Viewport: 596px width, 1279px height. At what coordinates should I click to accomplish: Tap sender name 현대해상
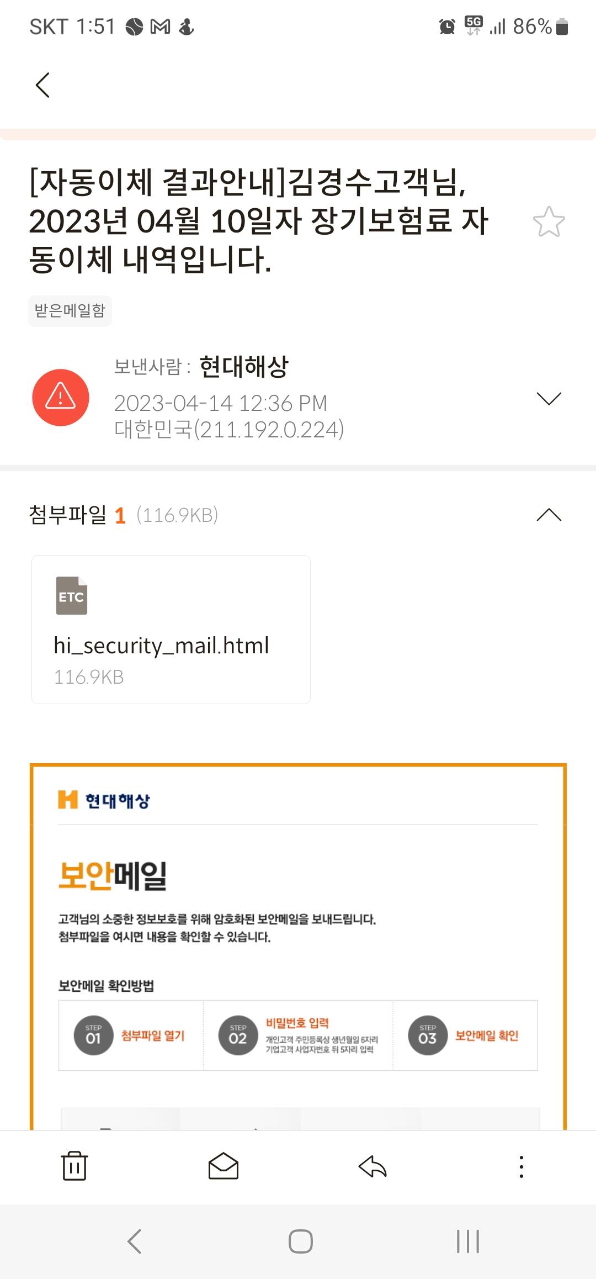click(x=244, y=367)
